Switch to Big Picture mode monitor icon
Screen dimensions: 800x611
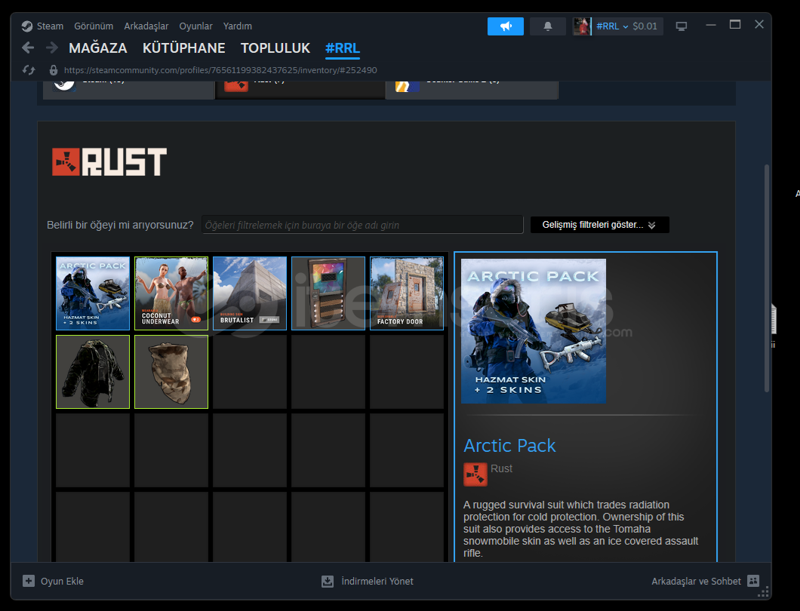681,26
